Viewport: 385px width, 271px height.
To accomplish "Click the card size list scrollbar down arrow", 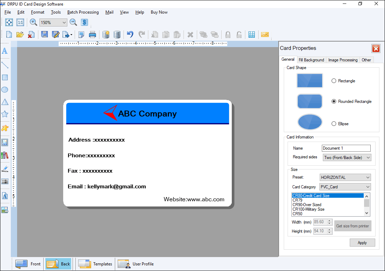I will pos(367,213).
